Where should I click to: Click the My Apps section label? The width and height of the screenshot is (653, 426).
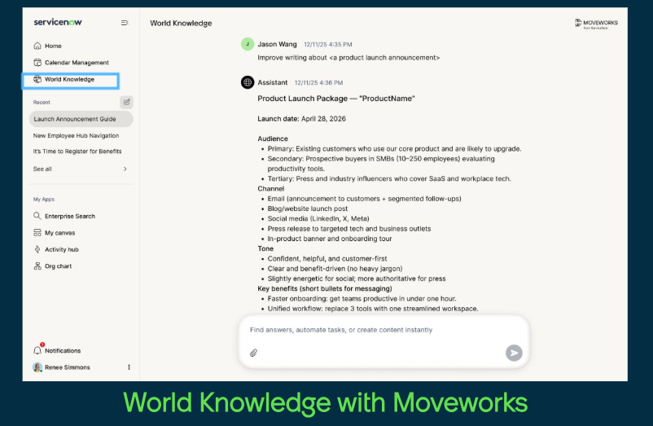(44, 200)
